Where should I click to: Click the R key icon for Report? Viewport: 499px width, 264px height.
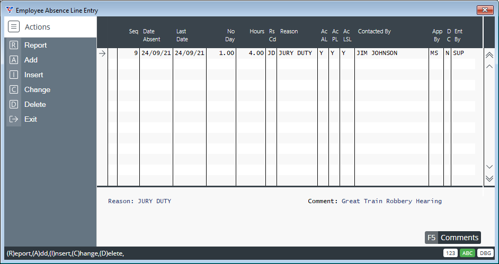click(14, 45)
